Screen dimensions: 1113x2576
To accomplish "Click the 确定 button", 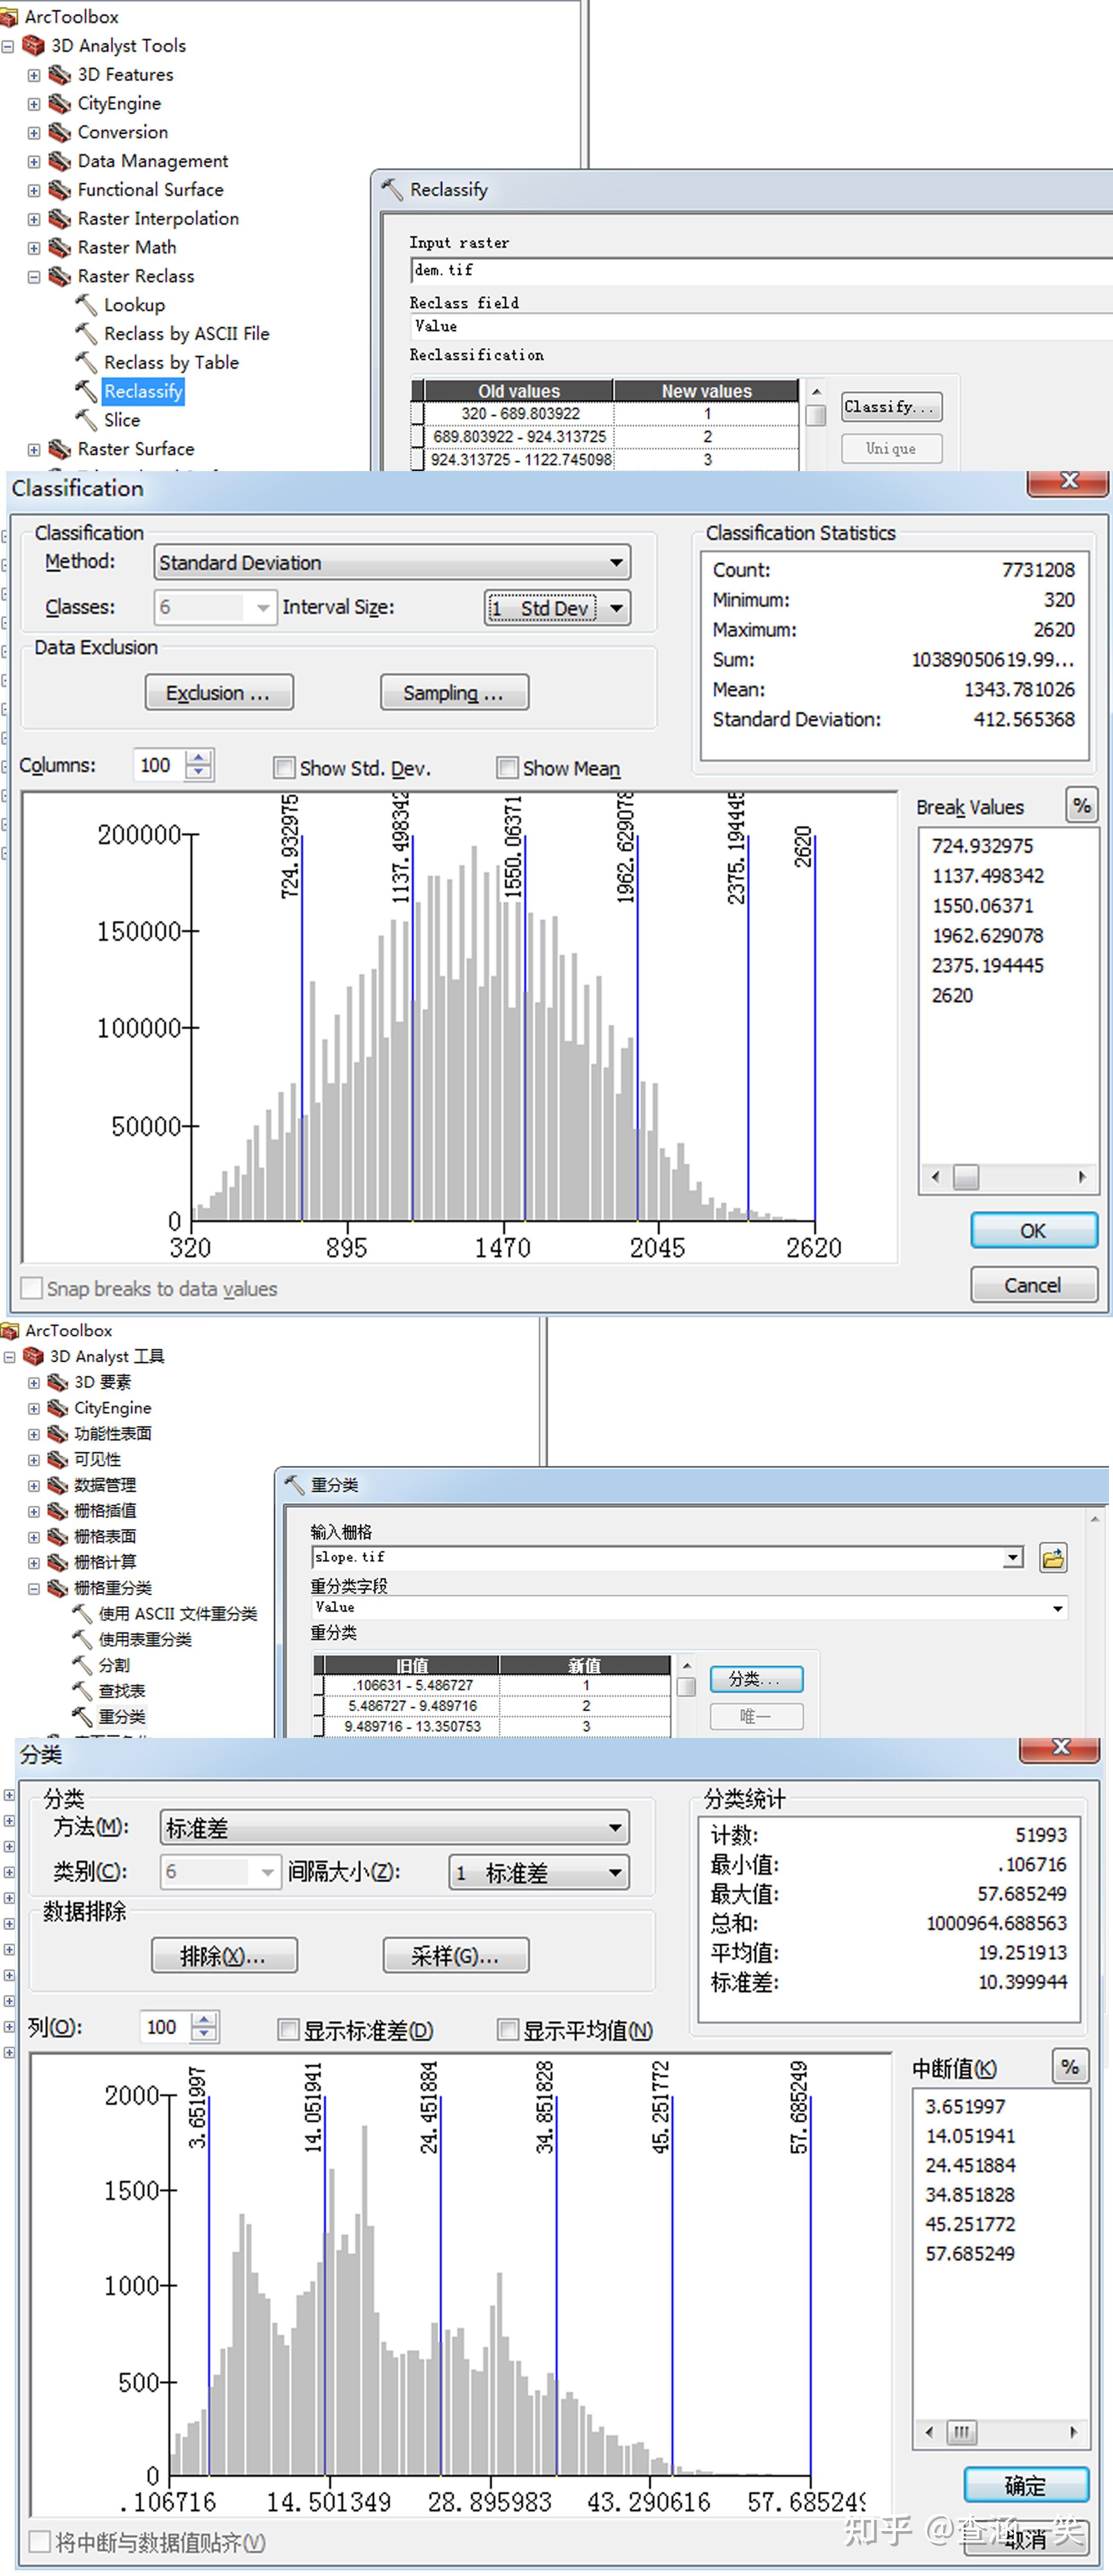I will coord(1026,2485).
